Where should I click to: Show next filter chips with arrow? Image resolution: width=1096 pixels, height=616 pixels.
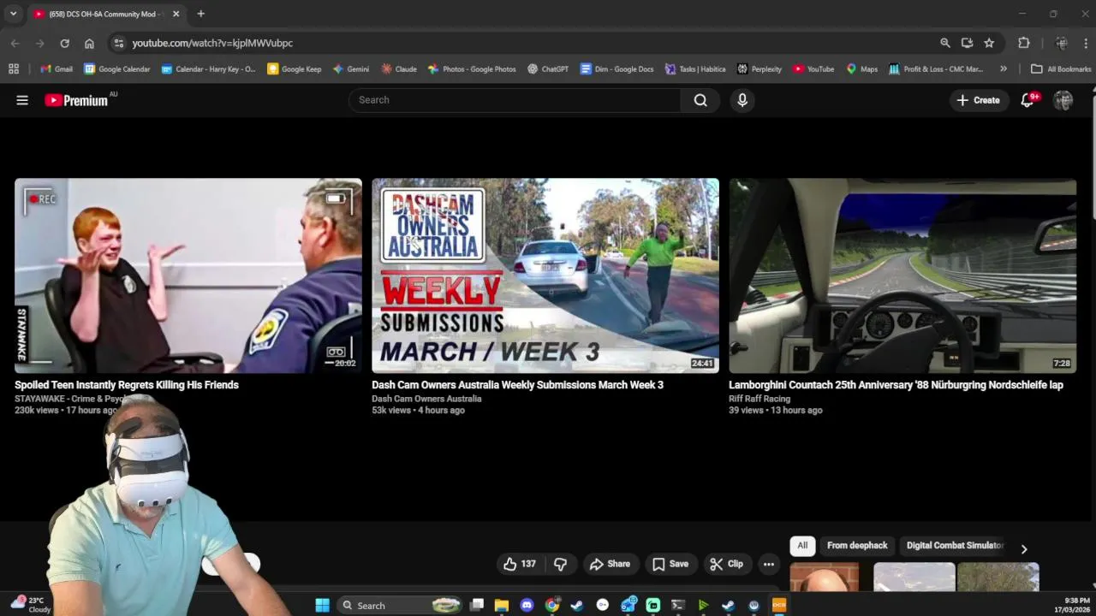[x=1024, y=549]
